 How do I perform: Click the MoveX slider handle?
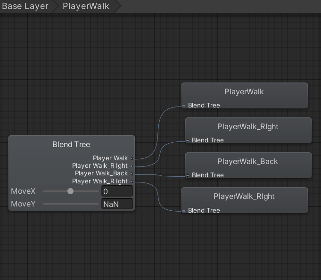pyautogui.click(x=70, y=191)
